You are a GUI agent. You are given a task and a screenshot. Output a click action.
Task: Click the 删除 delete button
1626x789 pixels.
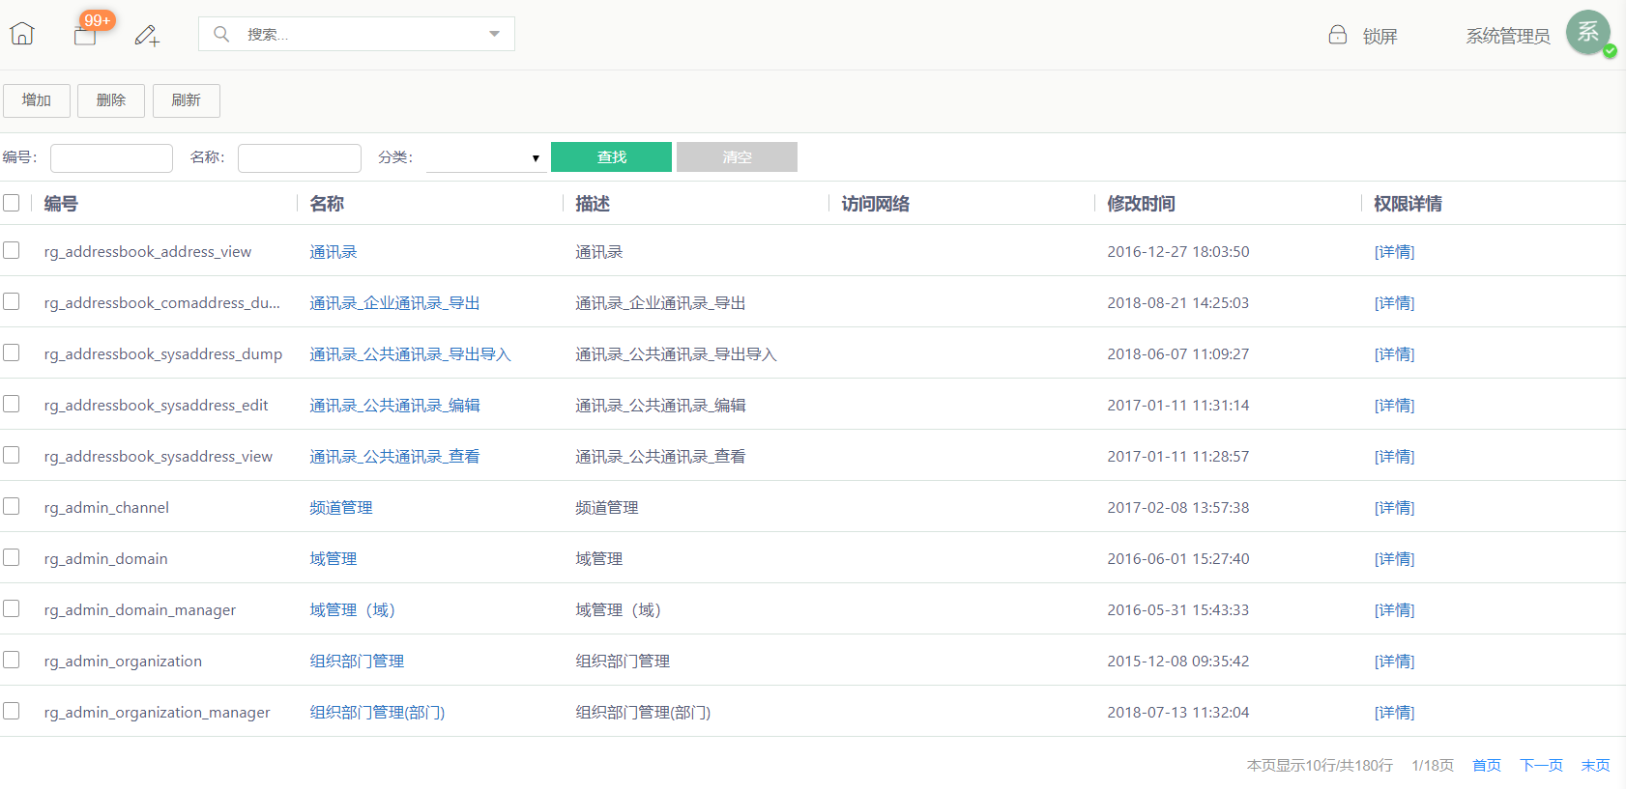(x=111, y=100)
